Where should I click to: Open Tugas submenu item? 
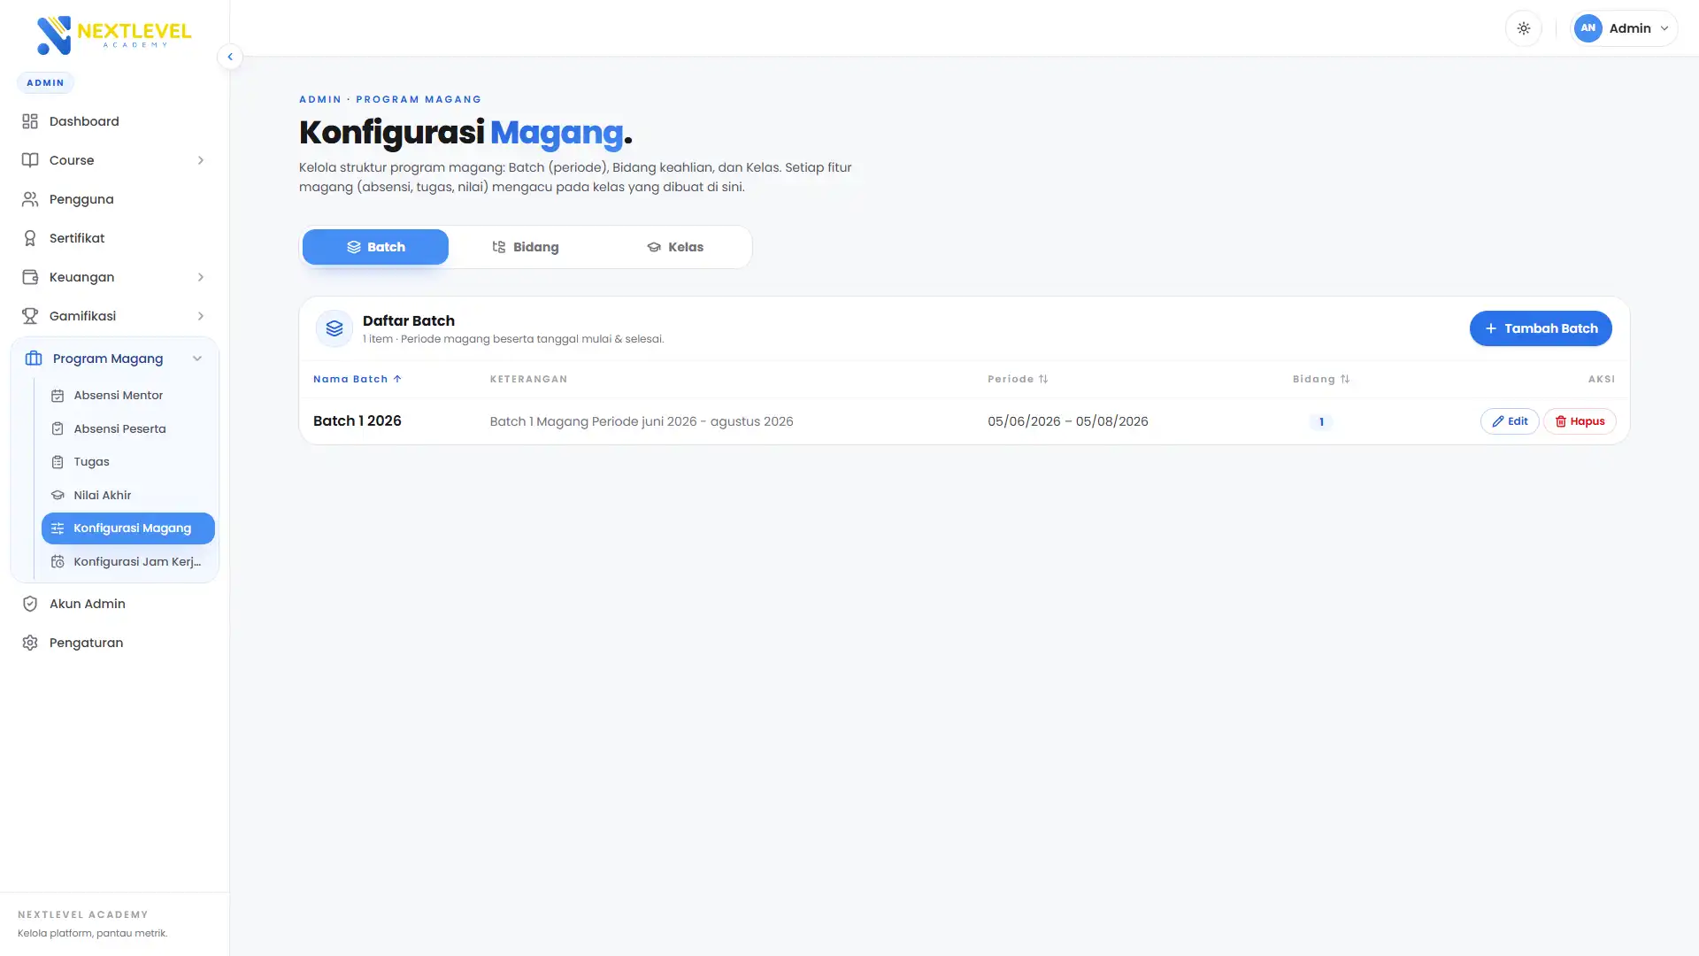(x=127, y=462)
